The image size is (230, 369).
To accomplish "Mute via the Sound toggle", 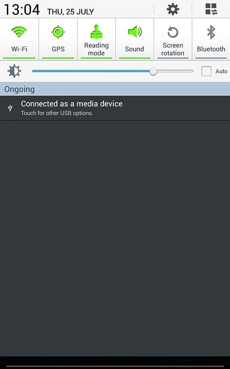I will tap(135, 39).
